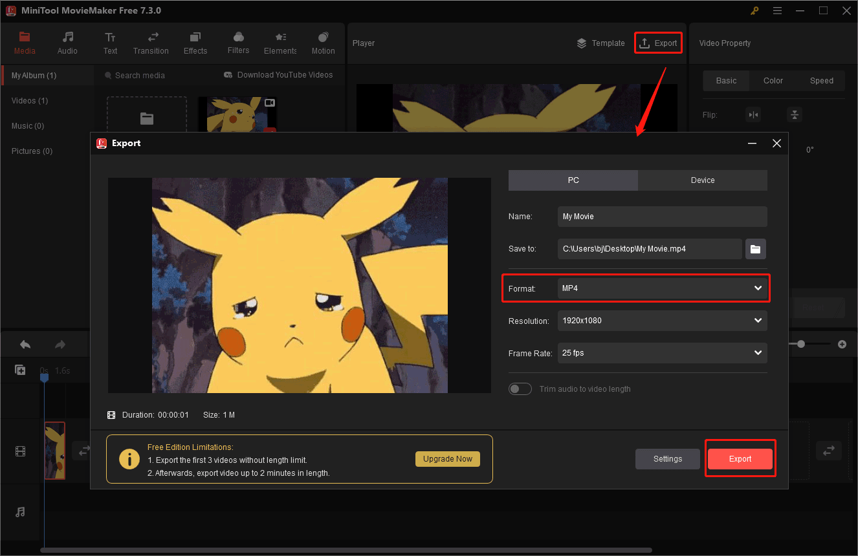The image size is (858, 556).
Task: Click the redo arrow in timeline toolbar
Action: click(60, 345)
